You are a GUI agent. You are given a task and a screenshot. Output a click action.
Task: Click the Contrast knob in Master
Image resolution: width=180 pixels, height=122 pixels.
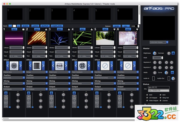pyautogui.click(x=169, y=53)
